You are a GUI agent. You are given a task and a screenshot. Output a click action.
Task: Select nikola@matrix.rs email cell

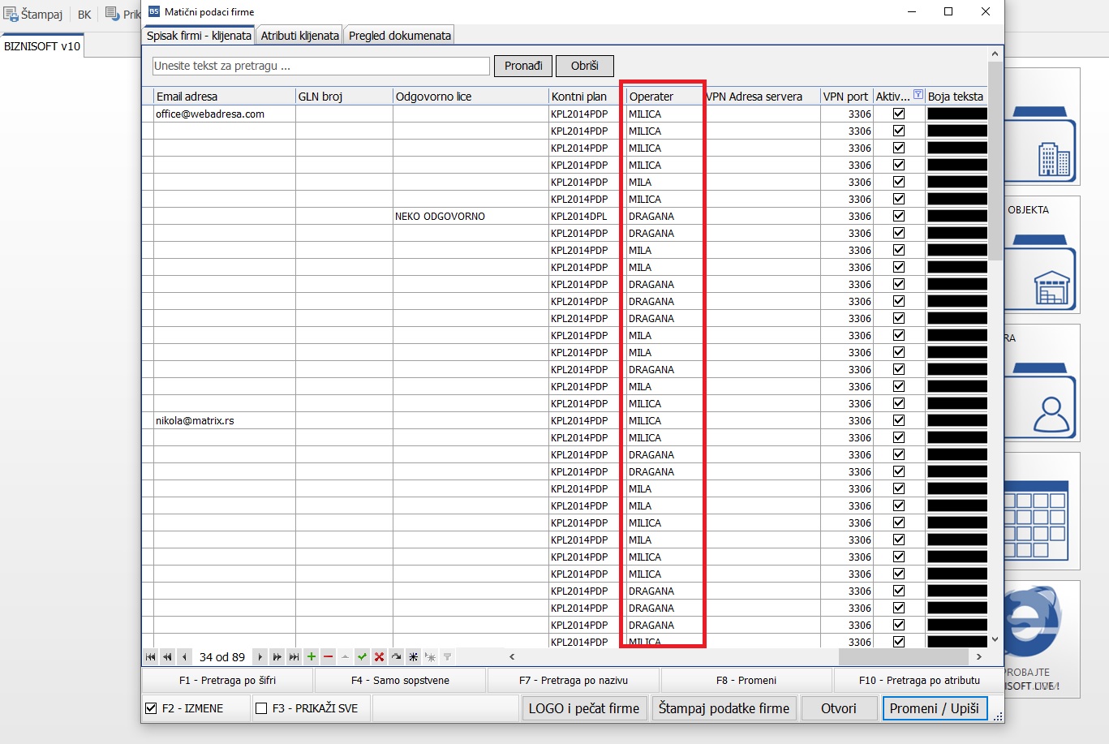[224, 420]
